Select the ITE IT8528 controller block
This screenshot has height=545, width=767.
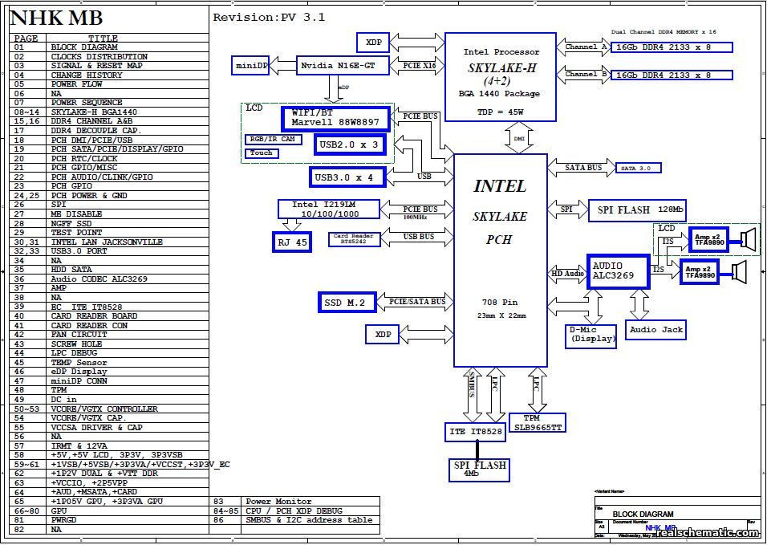(x=475, y=432)
